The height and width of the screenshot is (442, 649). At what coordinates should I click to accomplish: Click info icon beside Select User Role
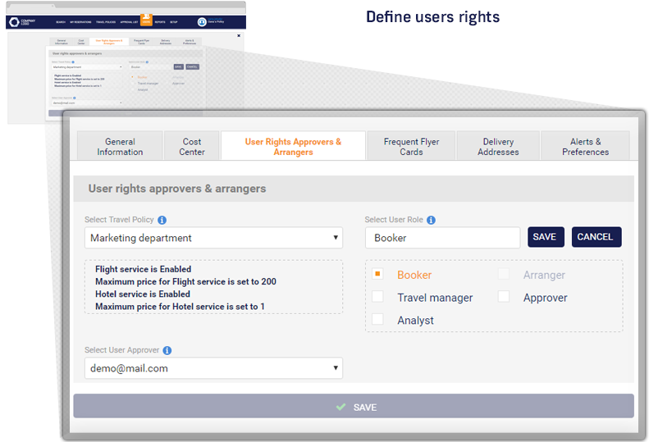[432, 221]
